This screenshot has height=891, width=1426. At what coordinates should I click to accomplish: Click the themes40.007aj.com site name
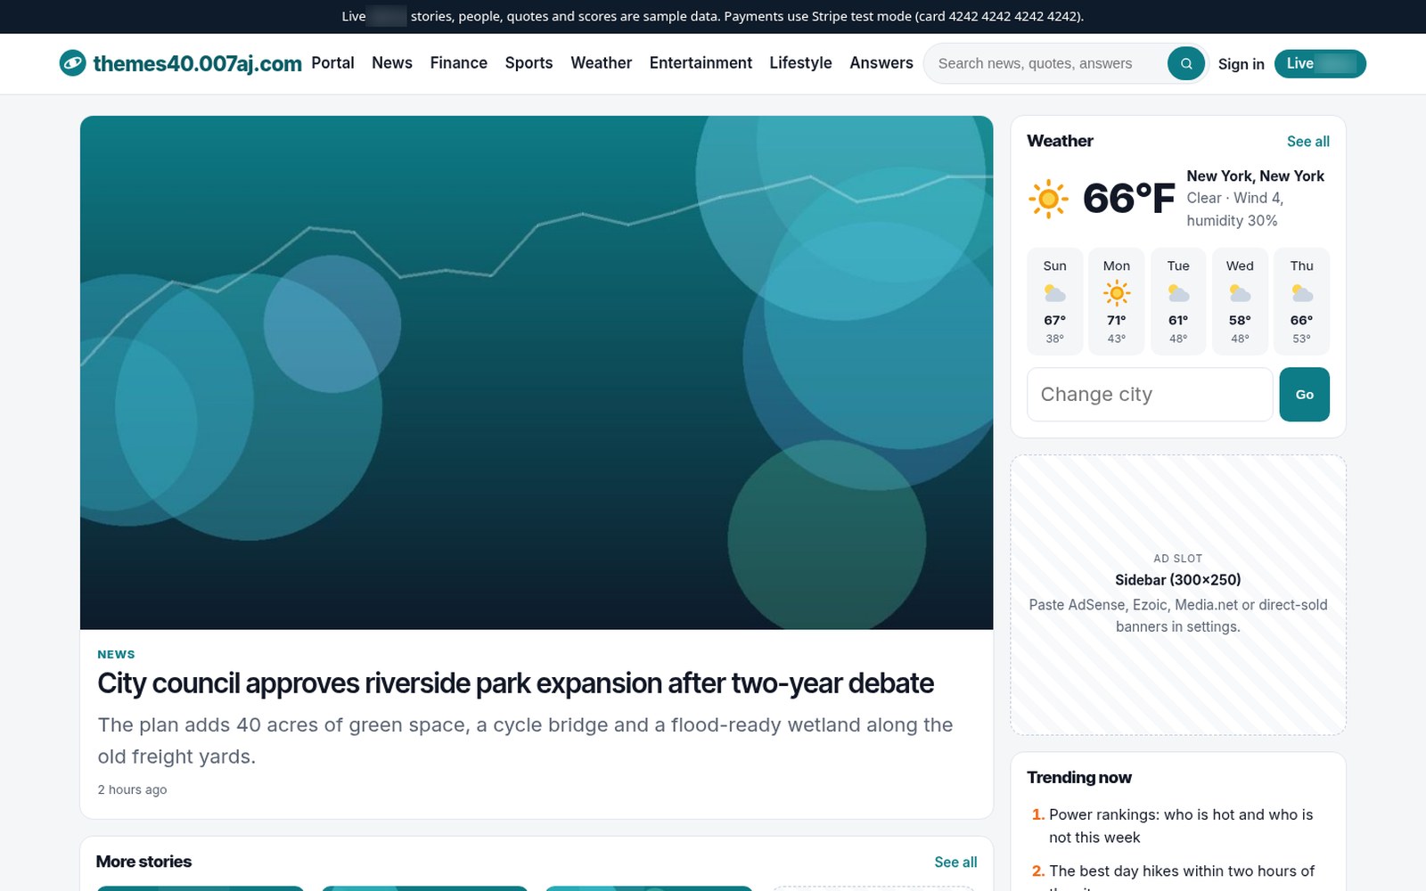pyautogui.click(x=197, y=63)
